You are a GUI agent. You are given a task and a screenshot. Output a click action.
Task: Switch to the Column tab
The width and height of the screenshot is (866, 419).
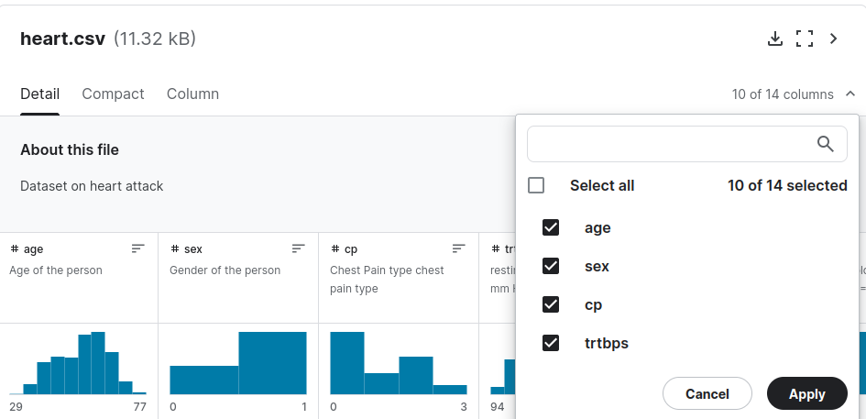pyautogui.click(x=192, y=94)
